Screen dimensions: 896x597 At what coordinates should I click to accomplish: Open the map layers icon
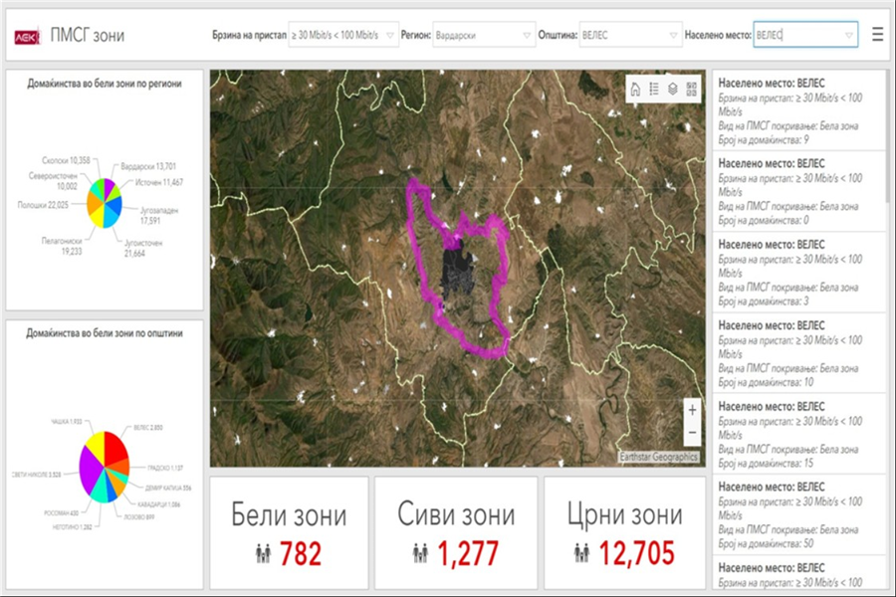(x=673, y=90)
